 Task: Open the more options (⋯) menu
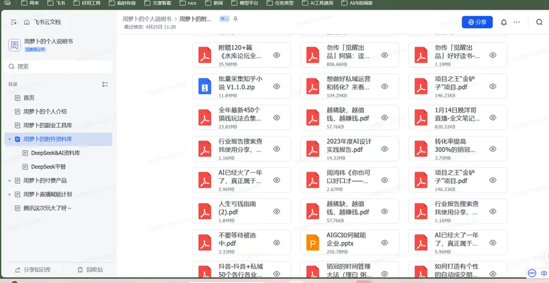(x=517, y=22)
